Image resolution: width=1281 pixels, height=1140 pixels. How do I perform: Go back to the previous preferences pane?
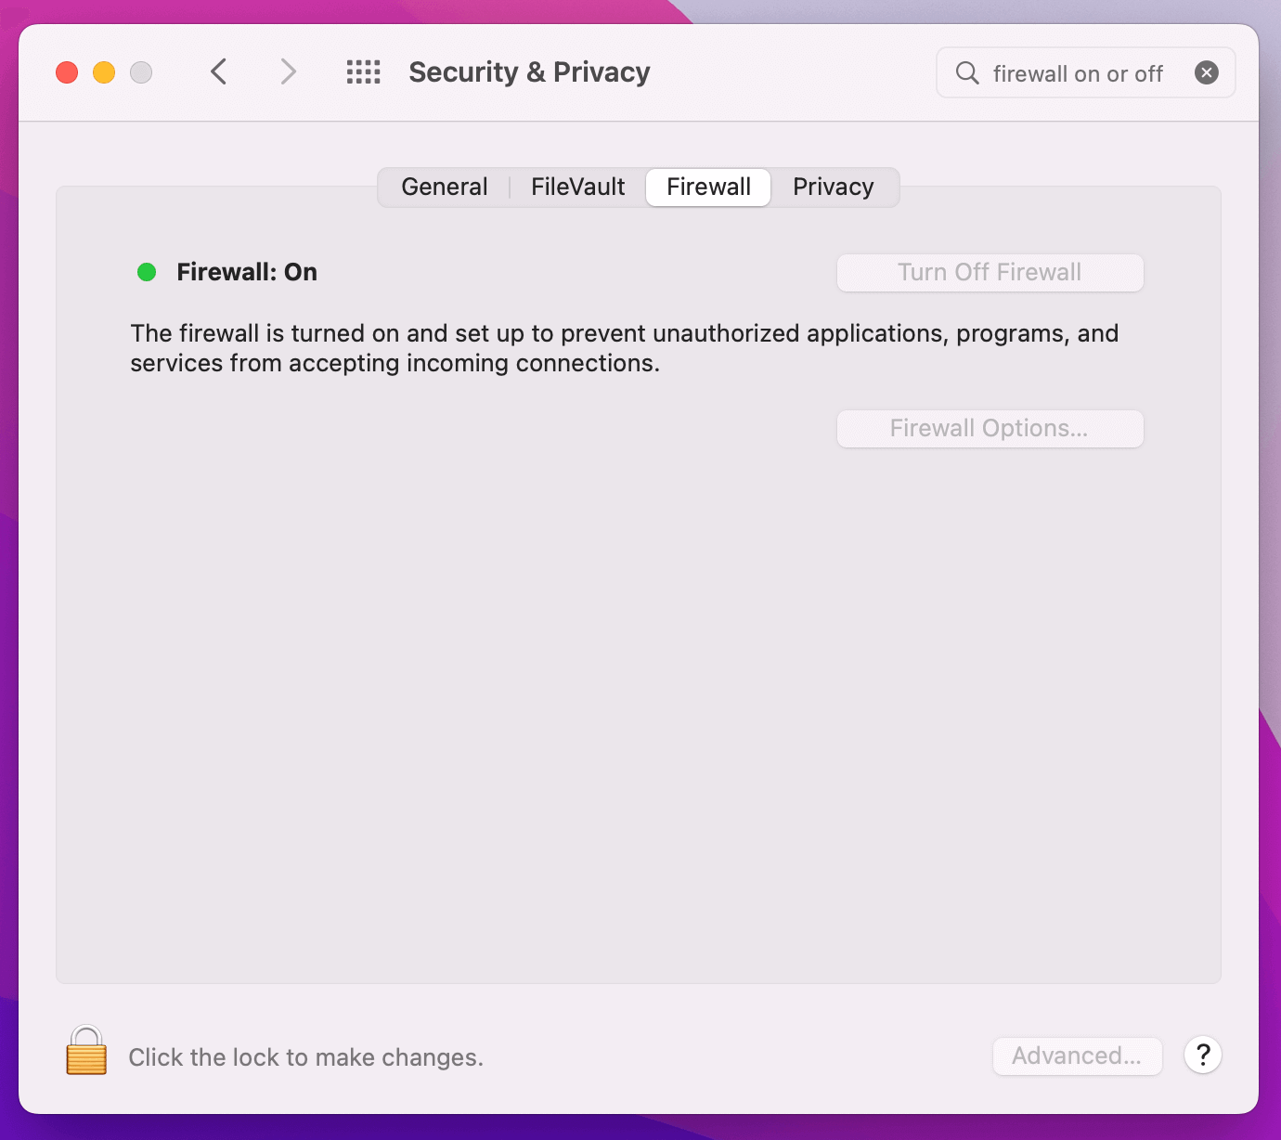219,71
